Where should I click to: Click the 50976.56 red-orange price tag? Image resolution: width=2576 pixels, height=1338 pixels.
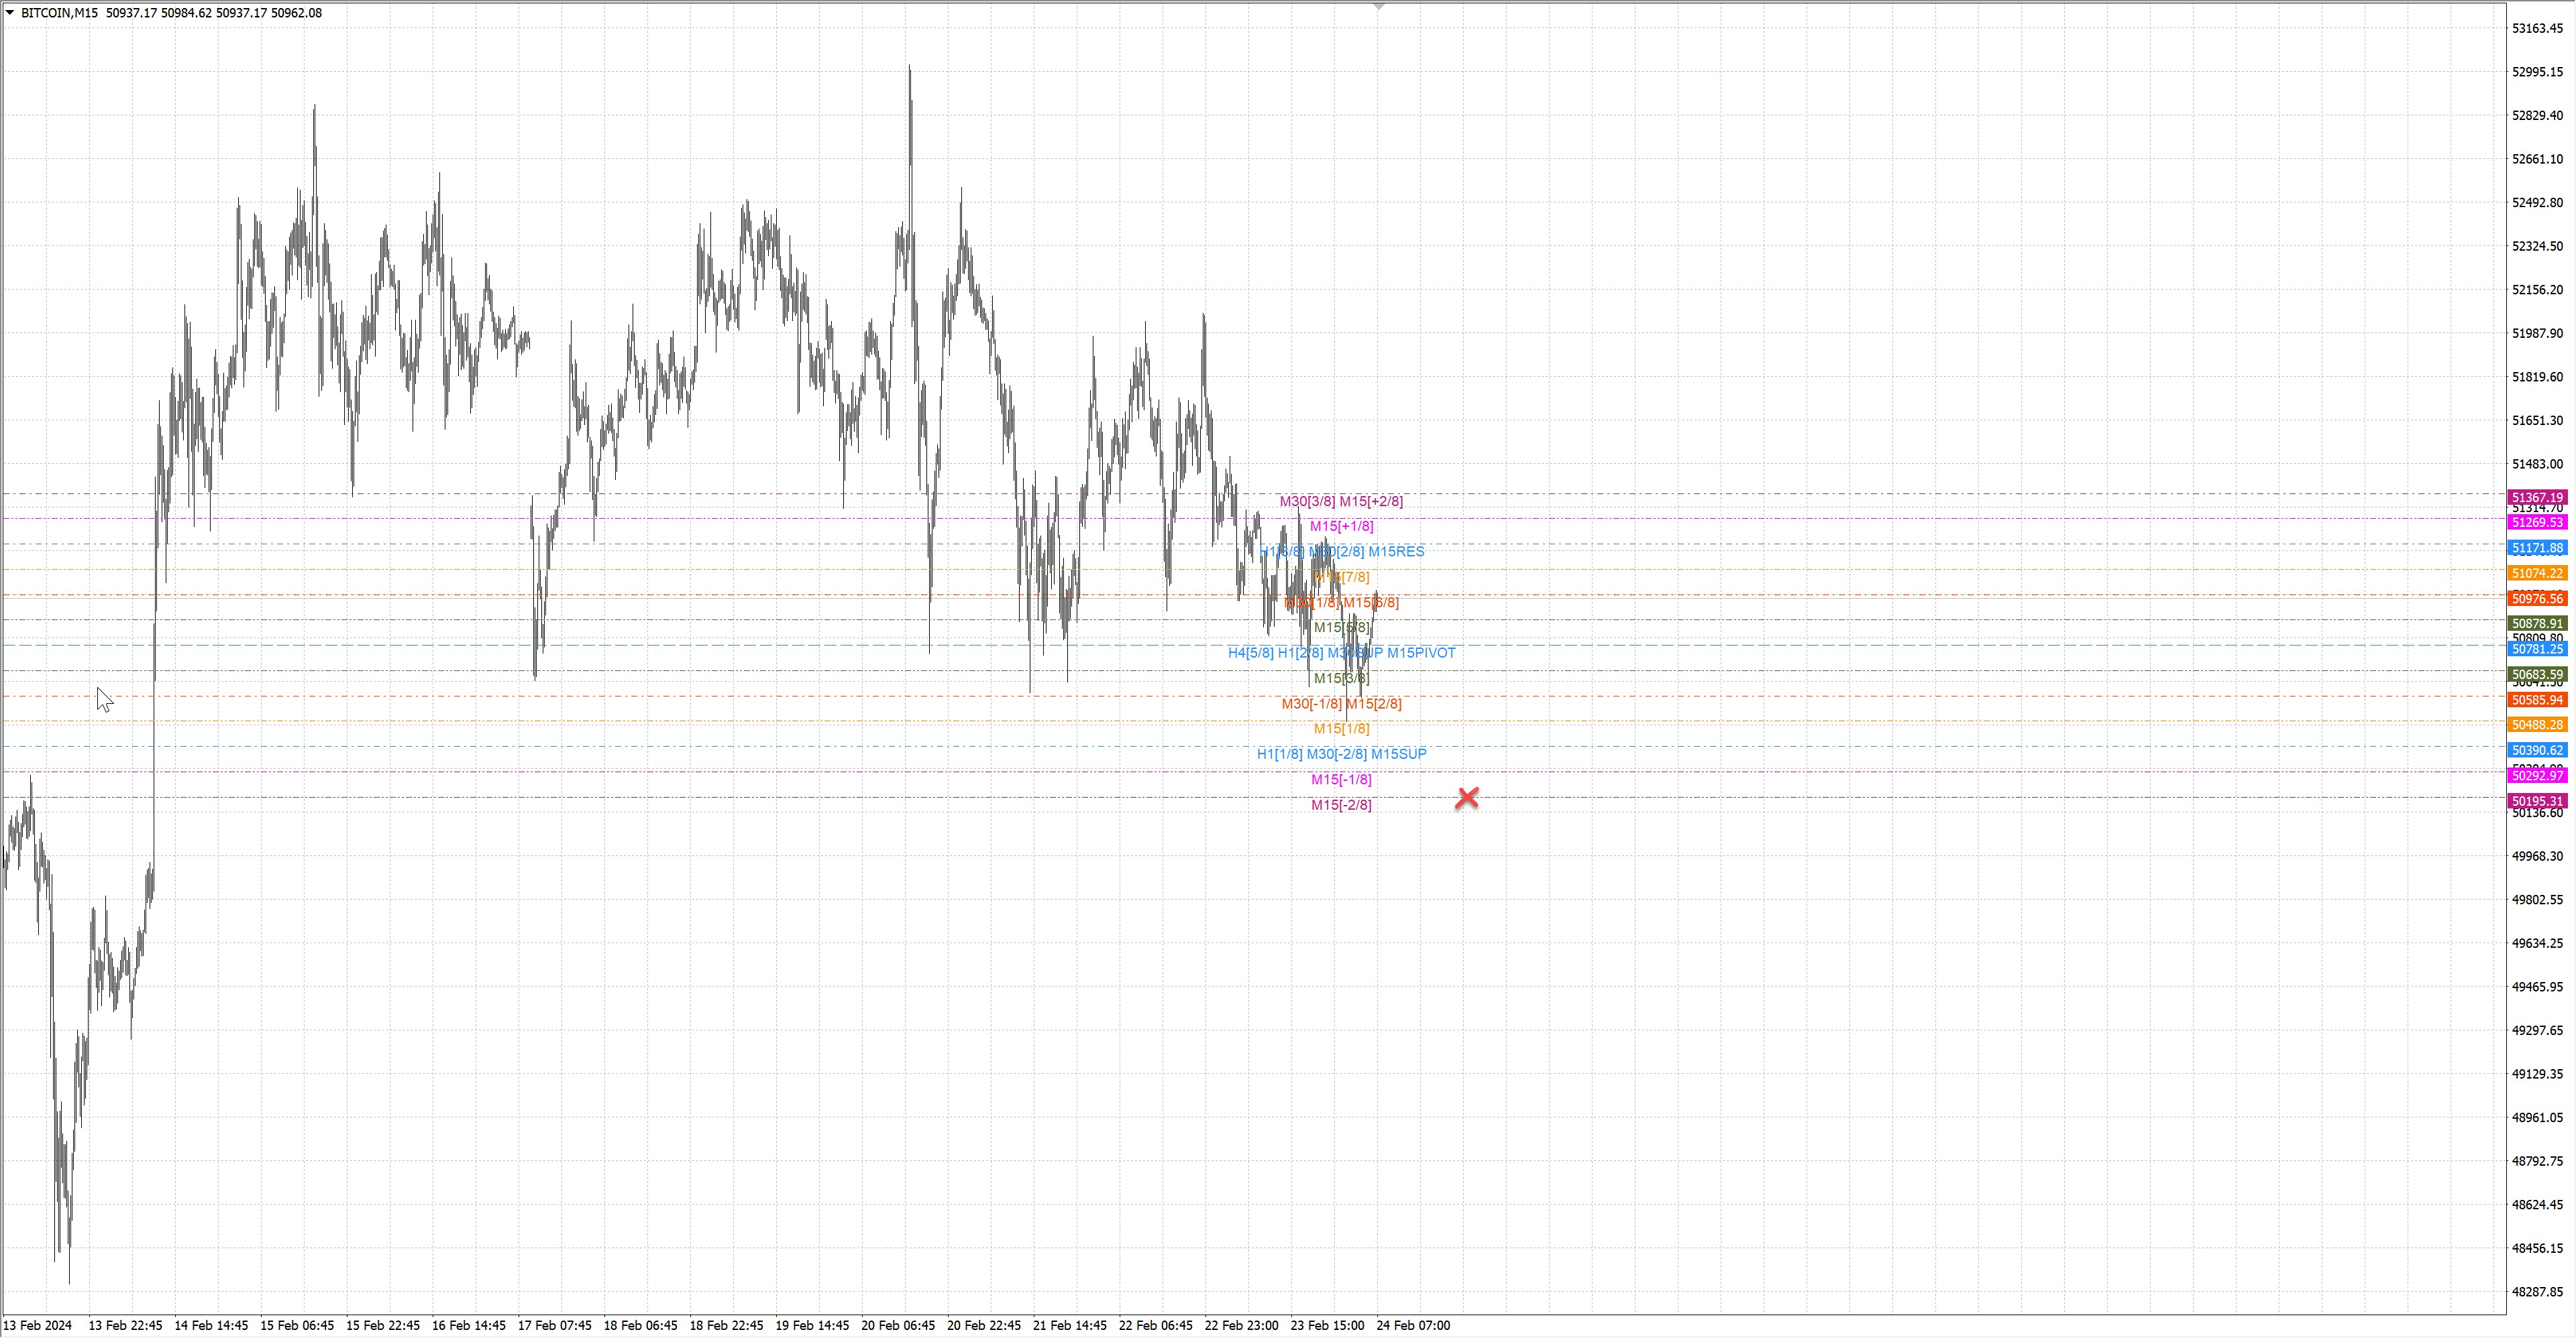click(x=2537, y=599)
